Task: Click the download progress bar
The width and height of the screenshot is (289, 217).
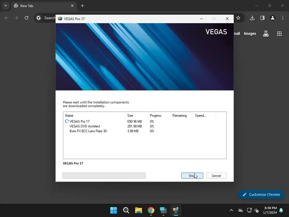Action: click(104, 176)
